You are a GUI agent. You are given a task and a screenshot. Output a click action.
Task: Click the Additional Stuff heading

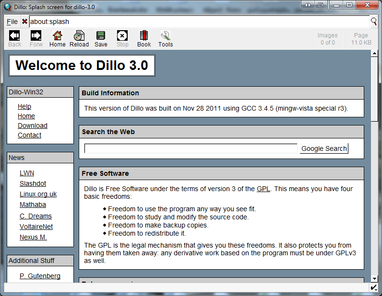point(31,261)
